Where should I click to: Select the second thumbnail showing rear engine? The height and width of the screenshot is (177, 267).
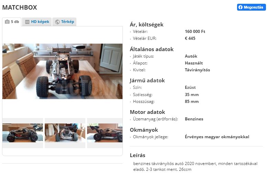pyautogui.click(x=65, y=133)
